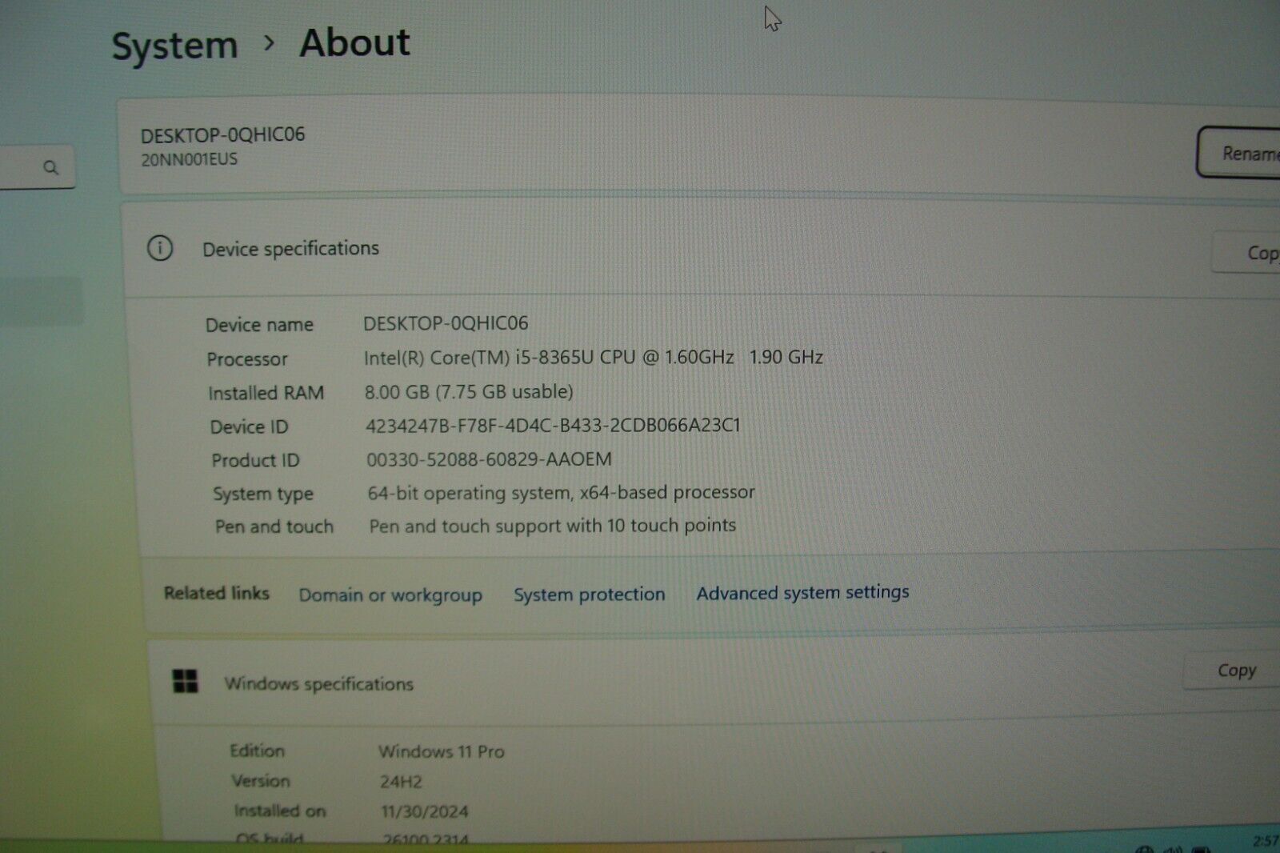This screenshot has width=1280, height=853.
Task: Click the Processor label
Action: 247,359
